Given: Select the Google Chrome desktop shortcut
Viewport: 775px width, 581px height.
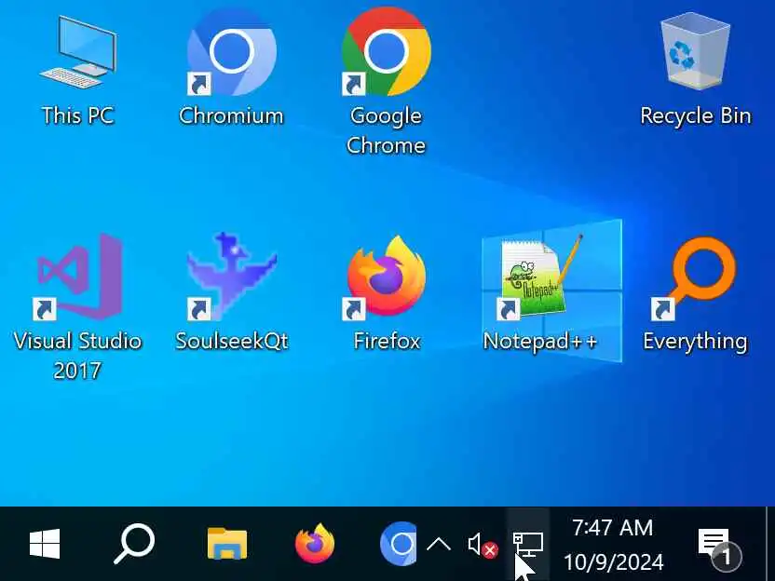Looking at the screenshot, I should (x=386, y=82).
